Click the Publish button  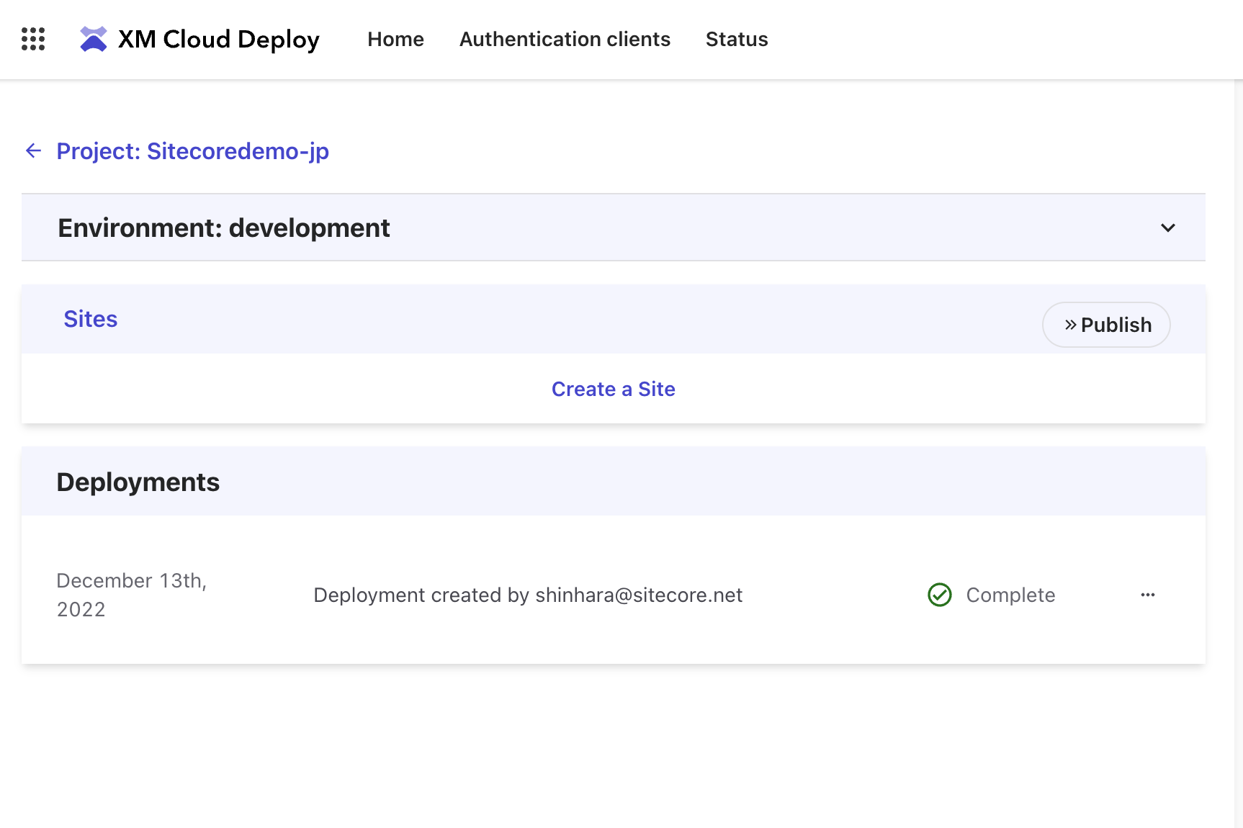coord(1106,325)
